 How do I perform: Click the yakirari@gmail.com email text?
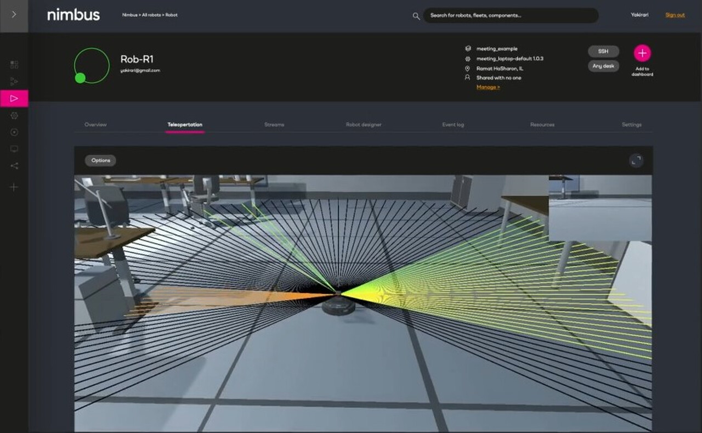click(x=140, y=71)
